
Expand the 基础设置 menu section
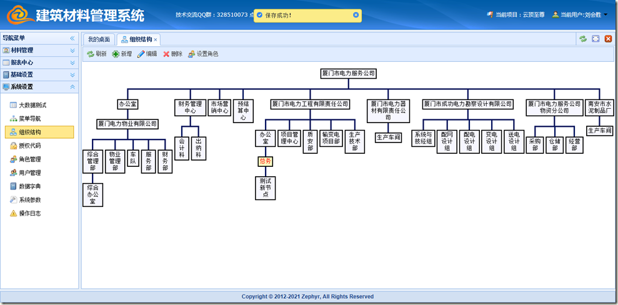coord(72,74)
